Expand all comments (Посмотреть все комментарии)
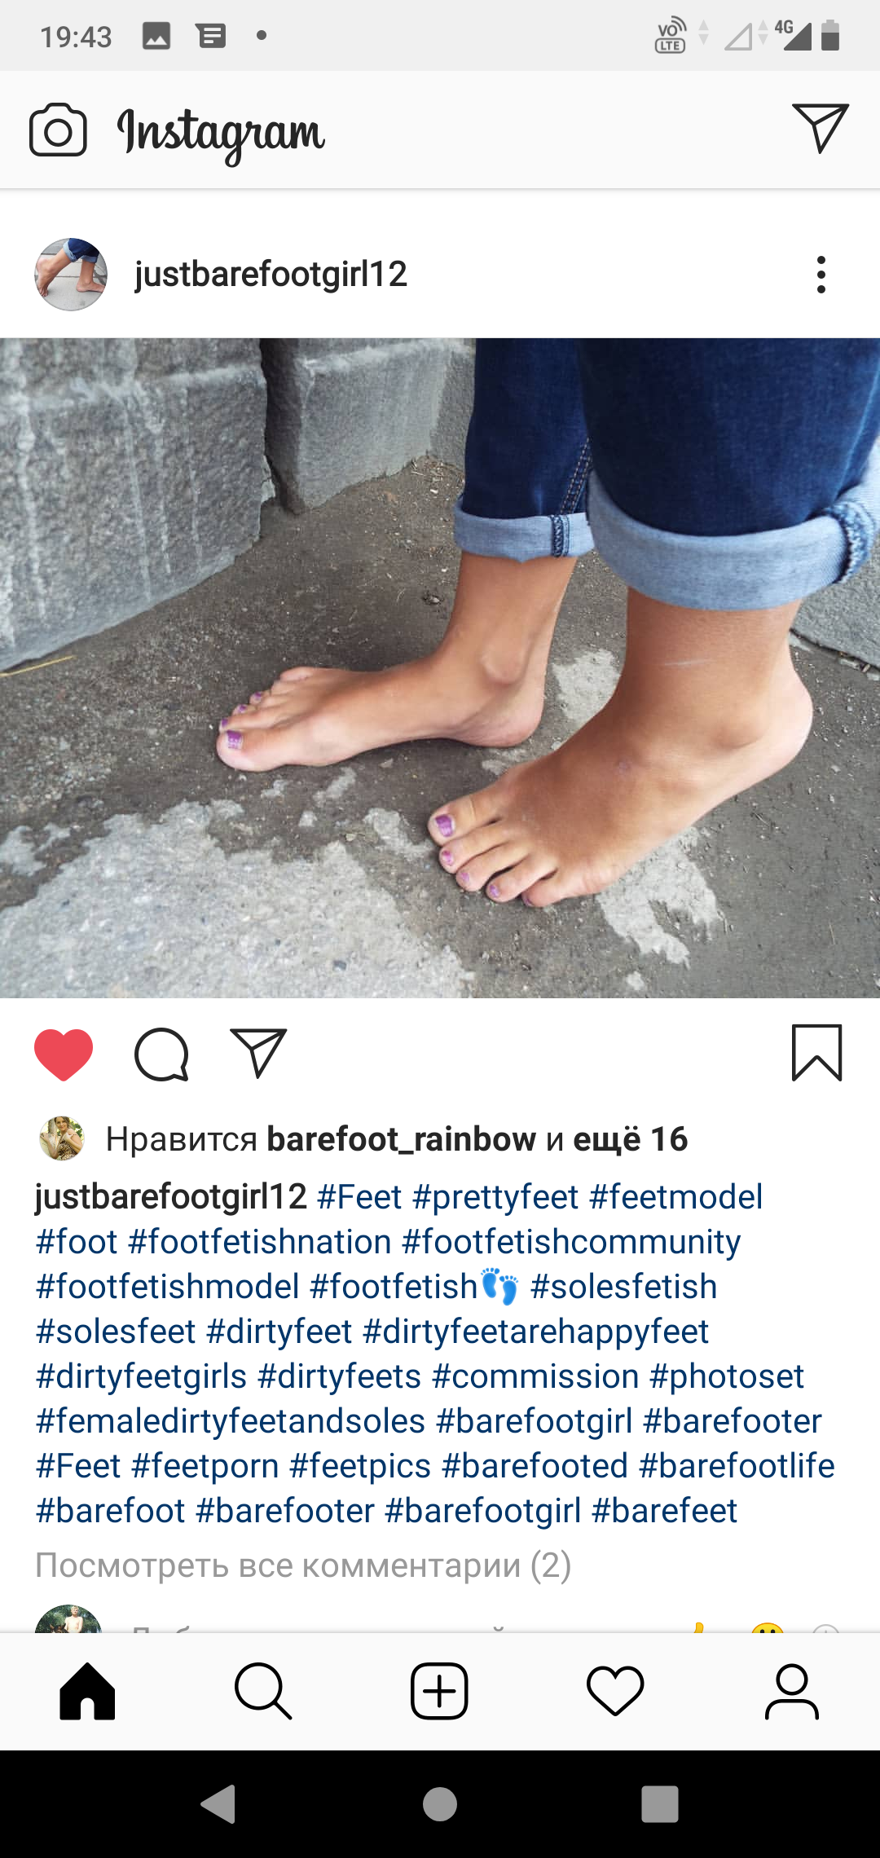 click(x=302, y=1565)
